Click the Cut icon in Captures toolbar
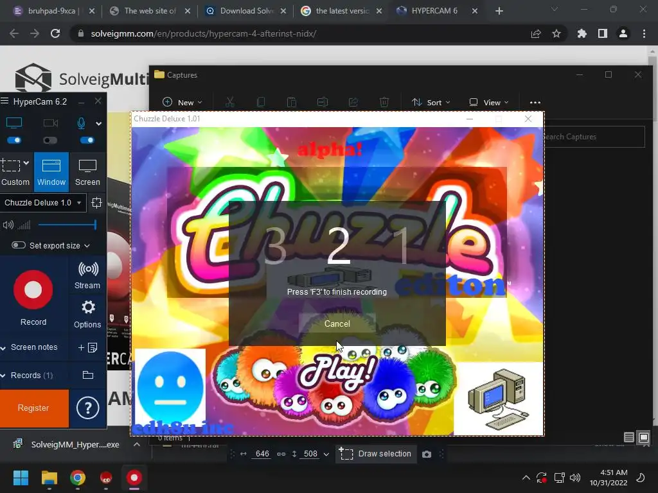658x493 pixels. click(229, 102)
